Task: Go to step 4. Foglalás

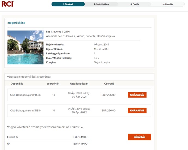Action: pos(168,4)
